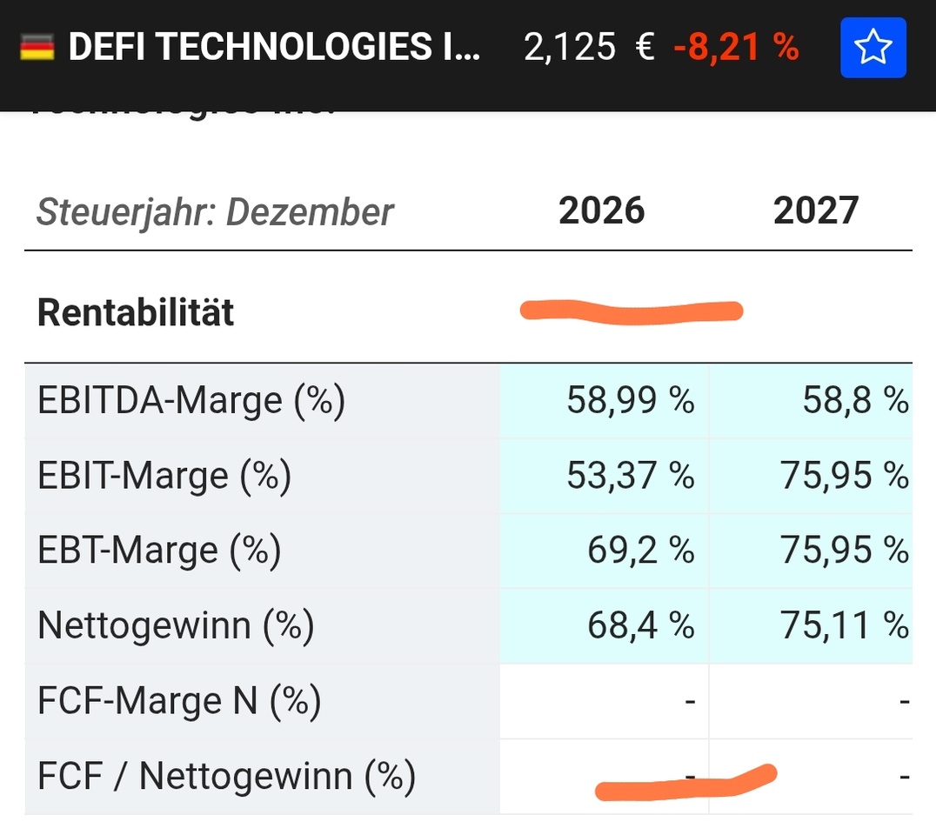Click the 68,4 % Nettogewinn value
Screen dimensions: 936x835
pos(641,626)
